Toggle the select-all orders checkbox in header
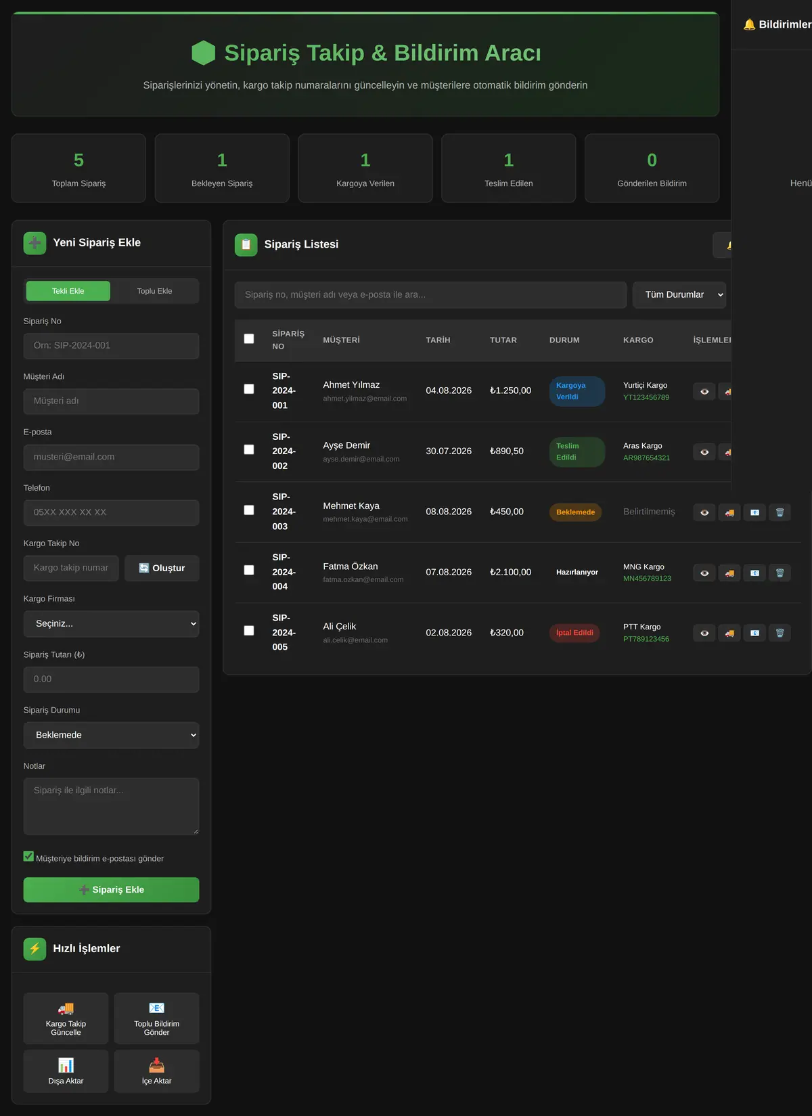The image size is (812, 1116). [249, 338]
